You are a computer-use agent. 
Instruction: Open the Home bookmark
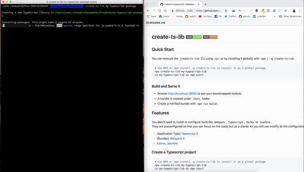(177, 16)
